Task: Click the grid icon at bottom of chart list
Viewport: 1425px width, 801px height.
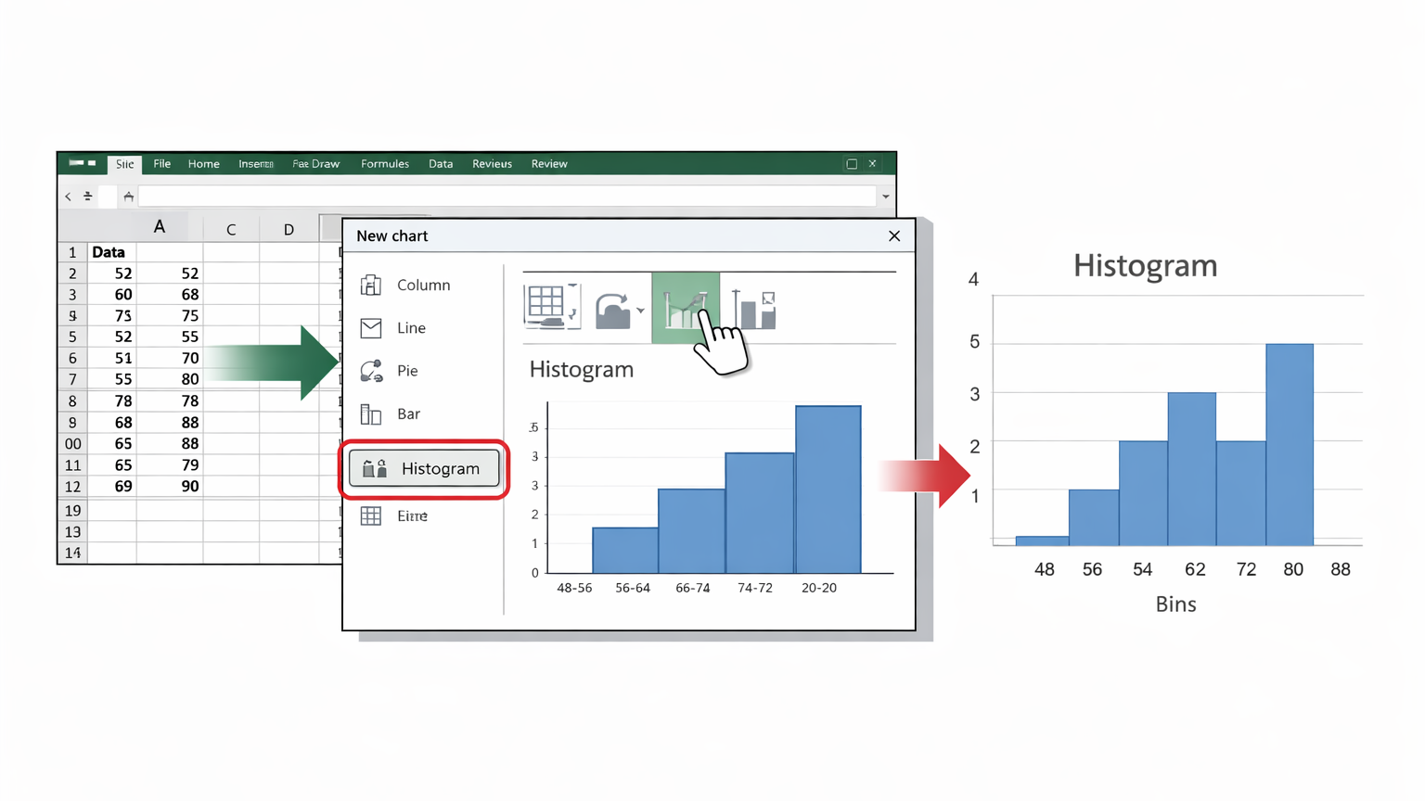Action: [371, 515]
